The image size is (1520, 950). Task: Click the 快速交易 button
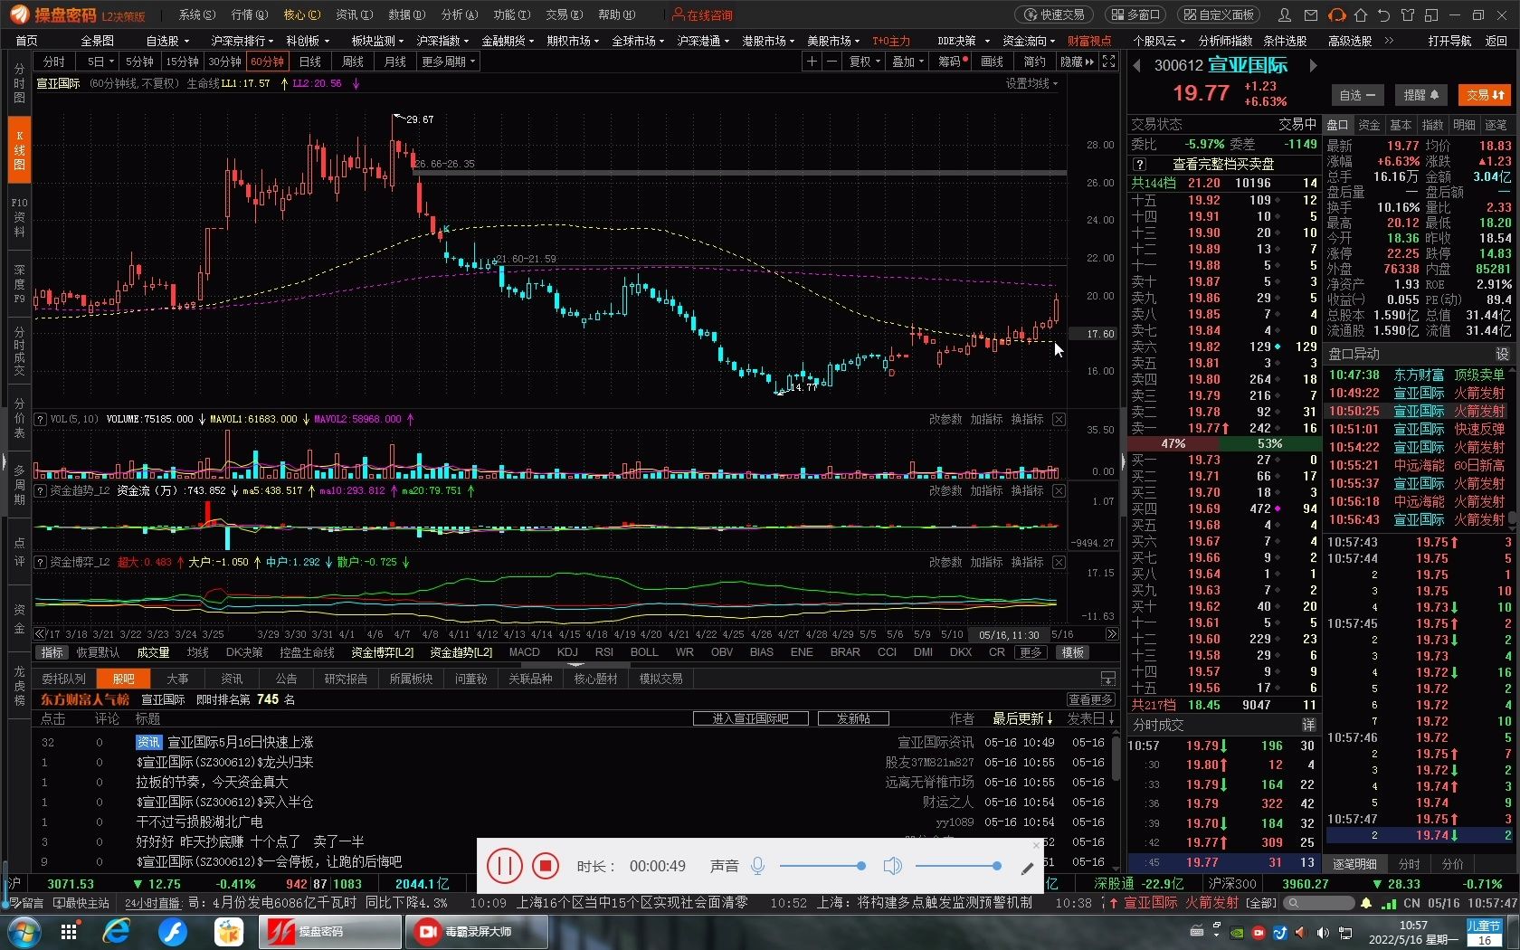(x=1054, y=14)
